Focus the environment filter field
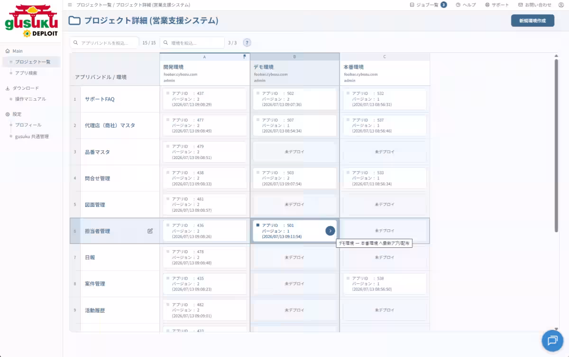The height and width of the screenshot is (357, 569). (x=192, y=43)
